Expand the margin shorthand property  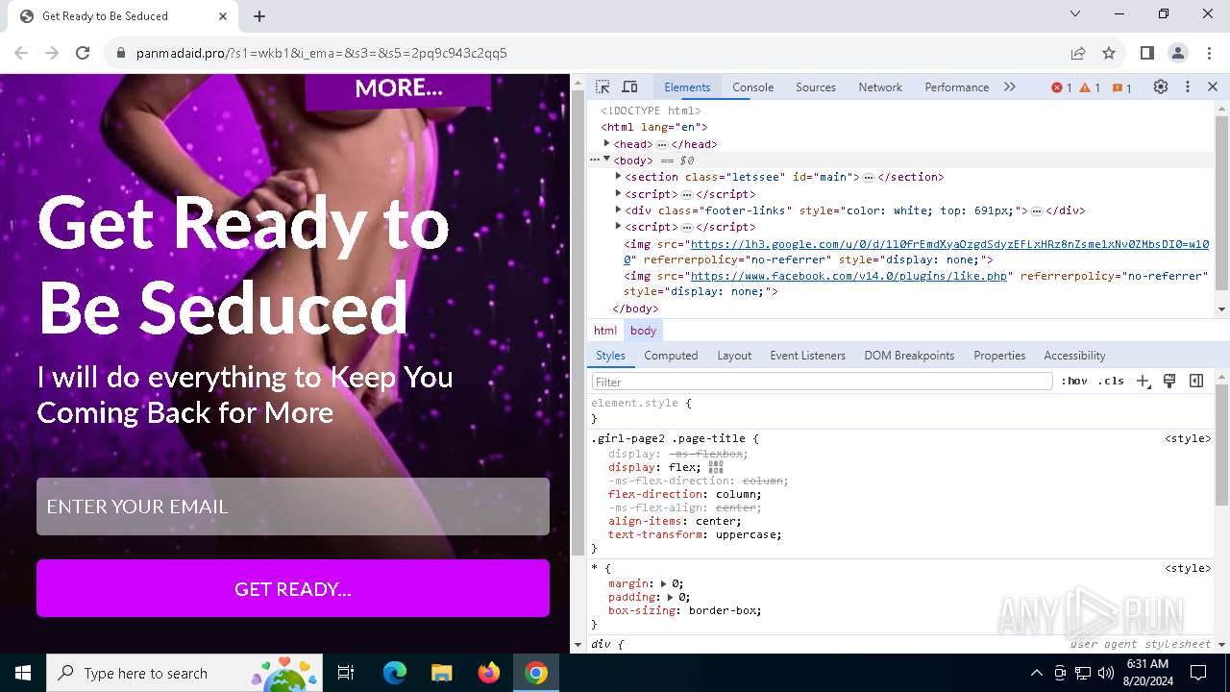(663, 583)
